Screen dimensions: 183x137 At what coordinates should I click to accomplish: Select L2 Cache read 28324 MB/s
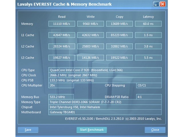coord(62,46)
